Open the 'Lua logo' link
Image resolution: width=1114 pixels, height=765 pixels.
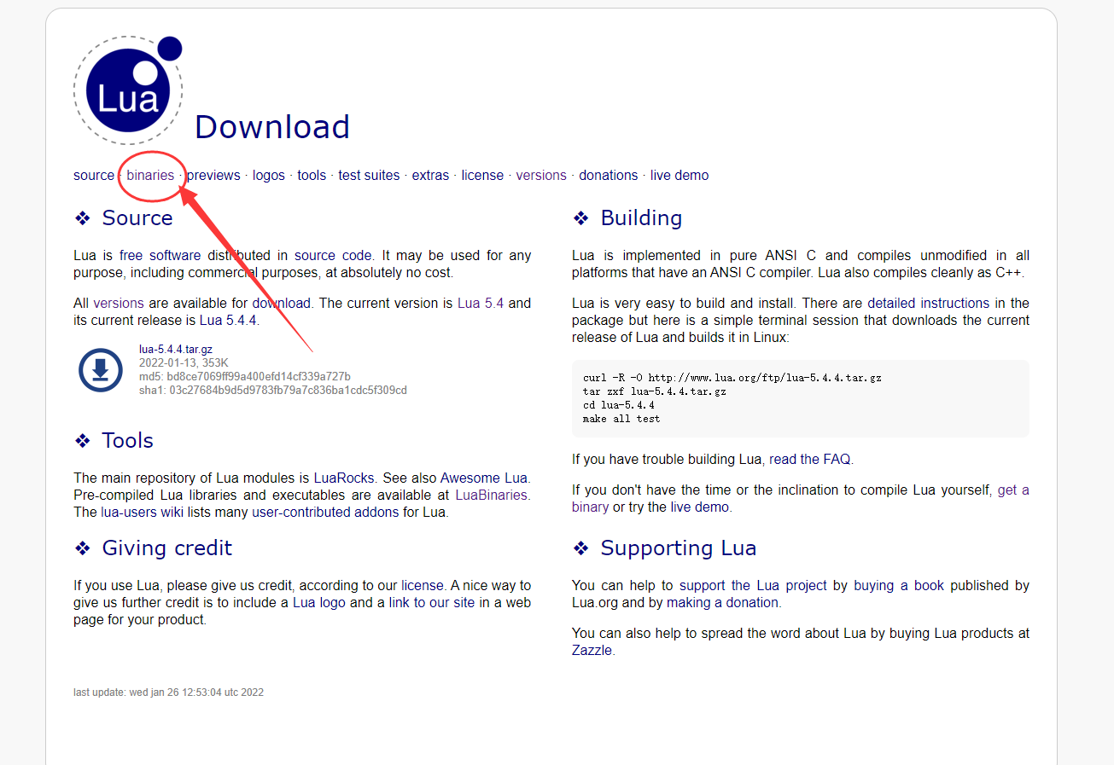click(x=321, y=602)
